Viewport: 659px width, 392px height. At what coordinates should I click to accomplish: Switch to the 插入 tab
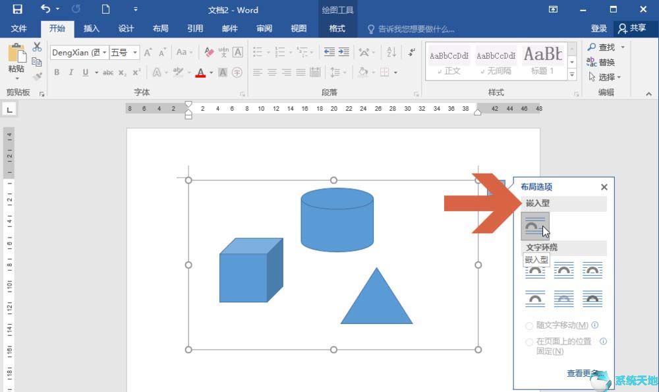(x=91, y=28)
